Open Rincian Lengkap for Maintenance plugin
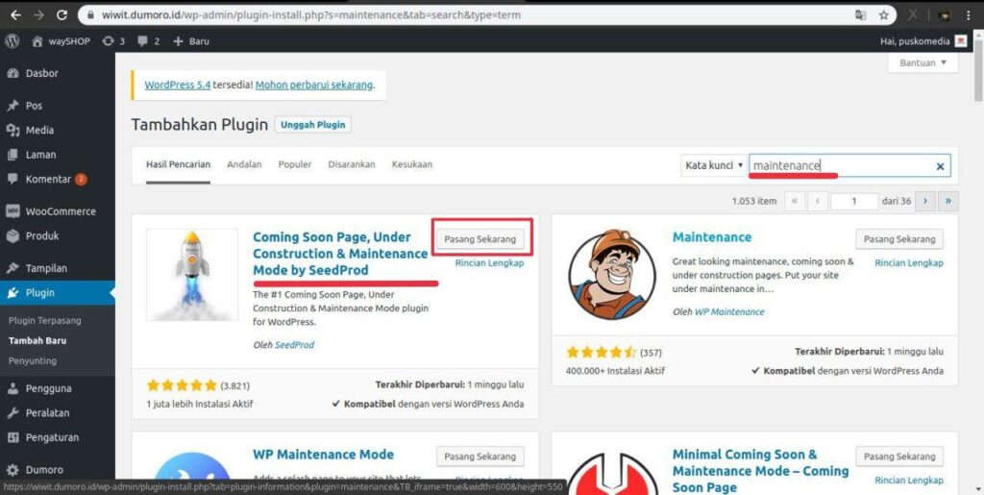Viewport: 984px width, 495px height. 909,262
